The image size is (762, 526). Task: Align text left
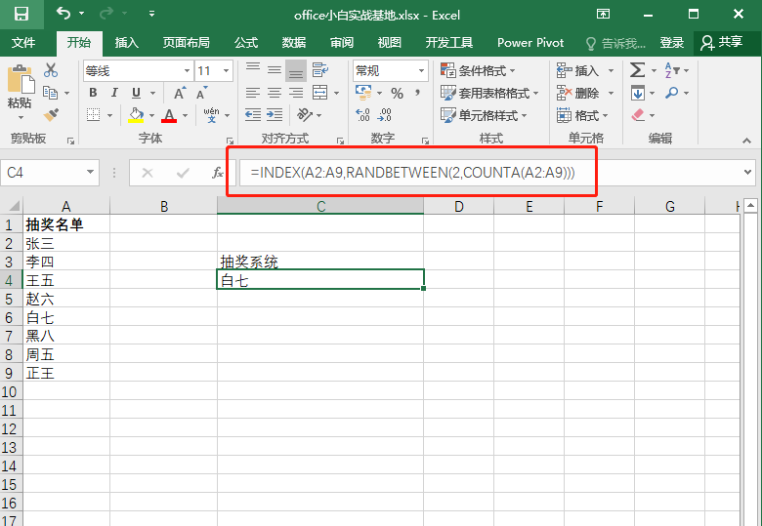(253, 92)
